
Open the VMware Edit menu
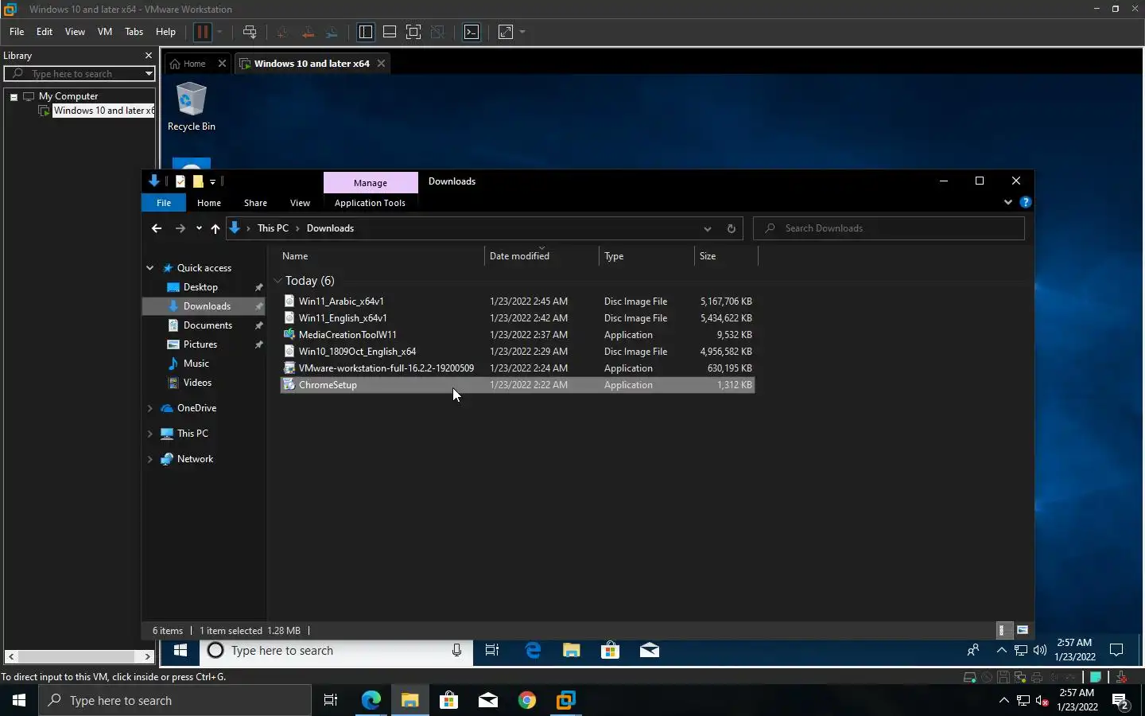click(x=45, y=32)
